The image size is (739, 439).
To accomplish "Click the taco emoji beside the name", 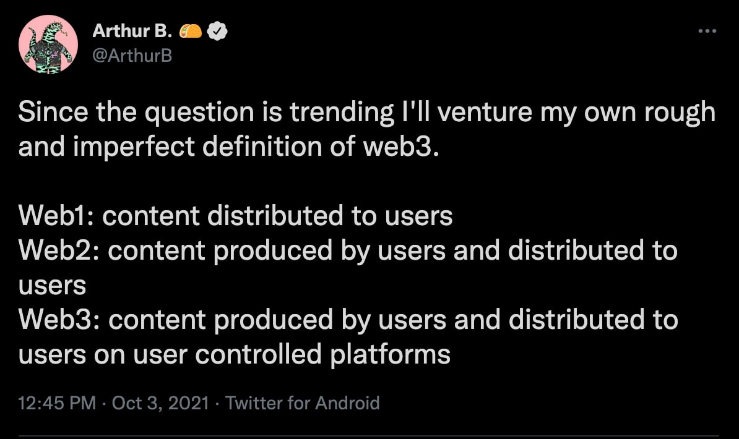I will 191,31.
